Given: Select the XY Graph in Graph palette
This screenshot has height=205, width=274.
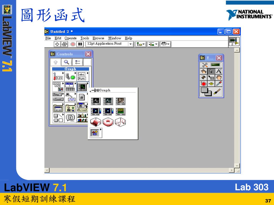Looking at the screenshot, I should pyautogui.click(x=120, y=101).
